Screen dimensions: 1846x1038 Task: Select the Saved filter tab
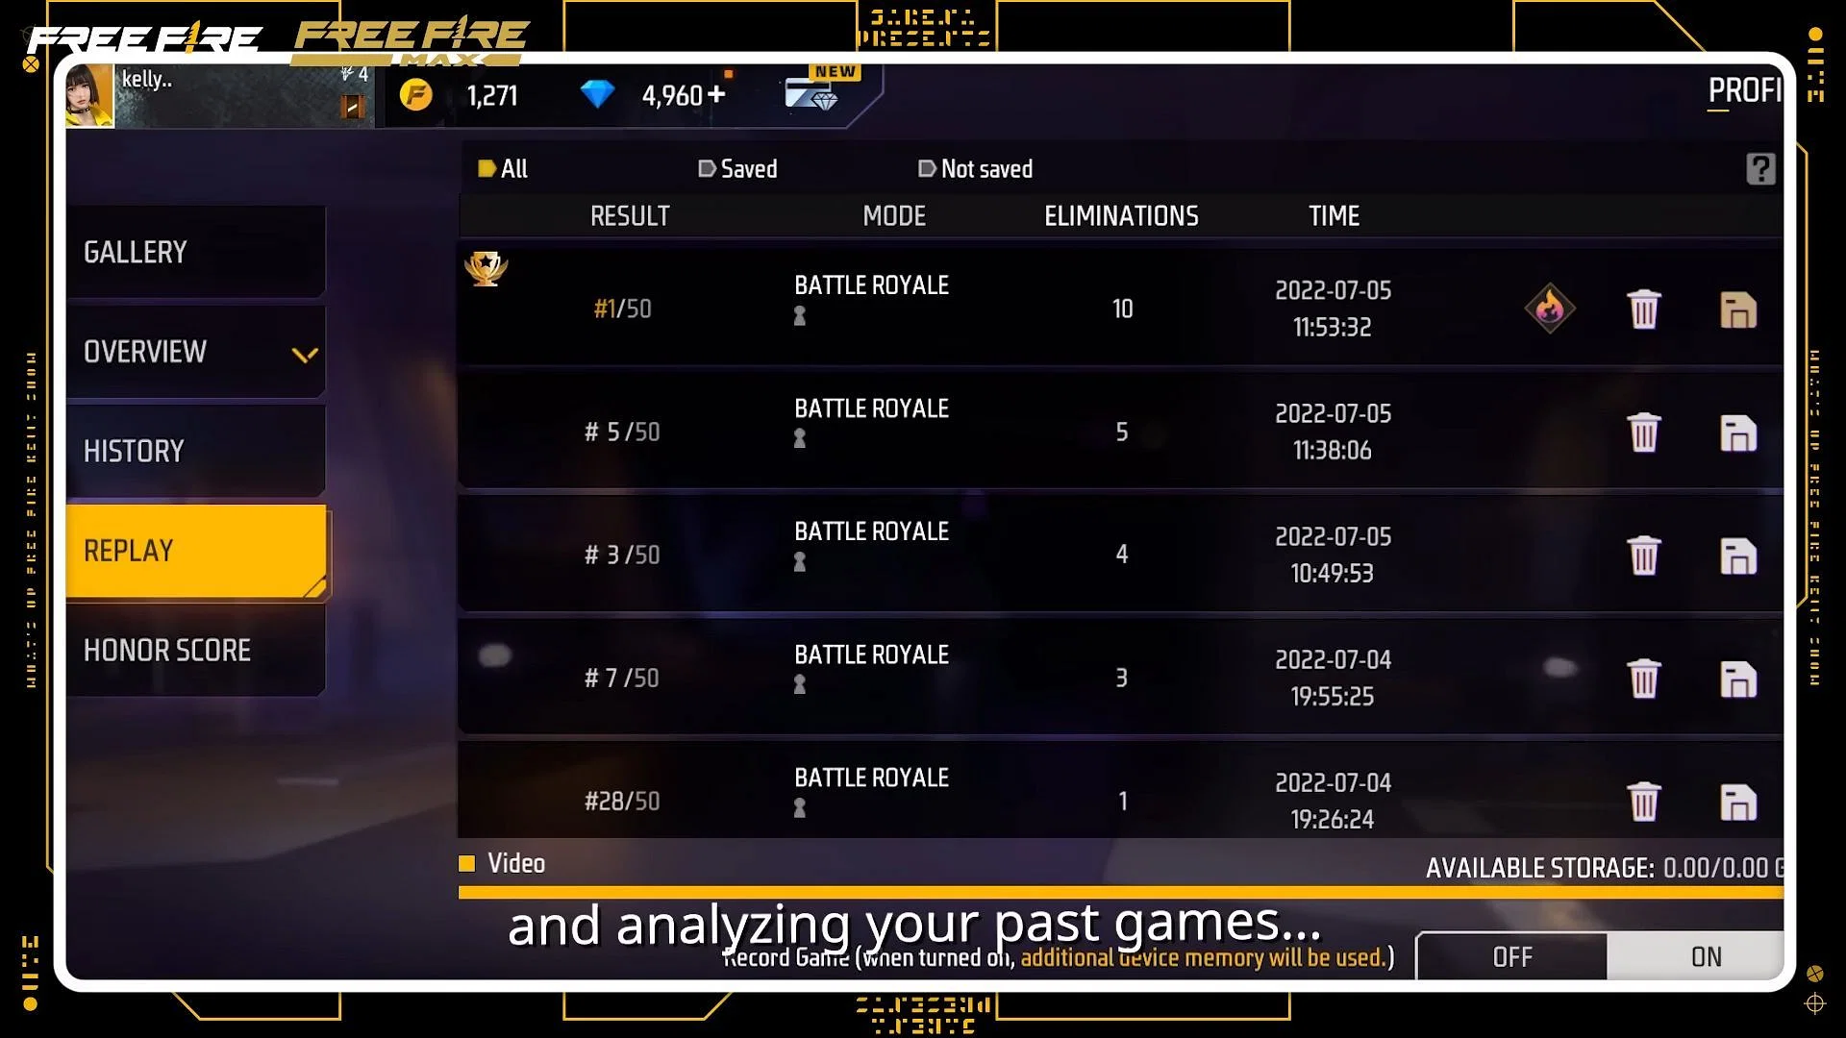737,168
